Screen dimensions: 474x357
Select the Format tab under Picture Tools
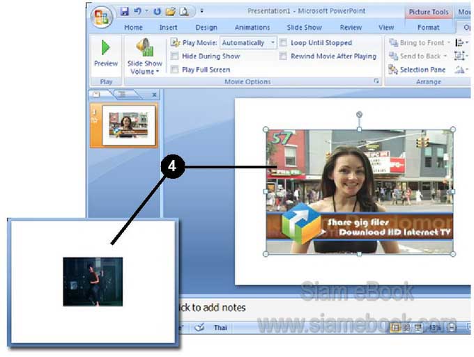tap(428, 27)
